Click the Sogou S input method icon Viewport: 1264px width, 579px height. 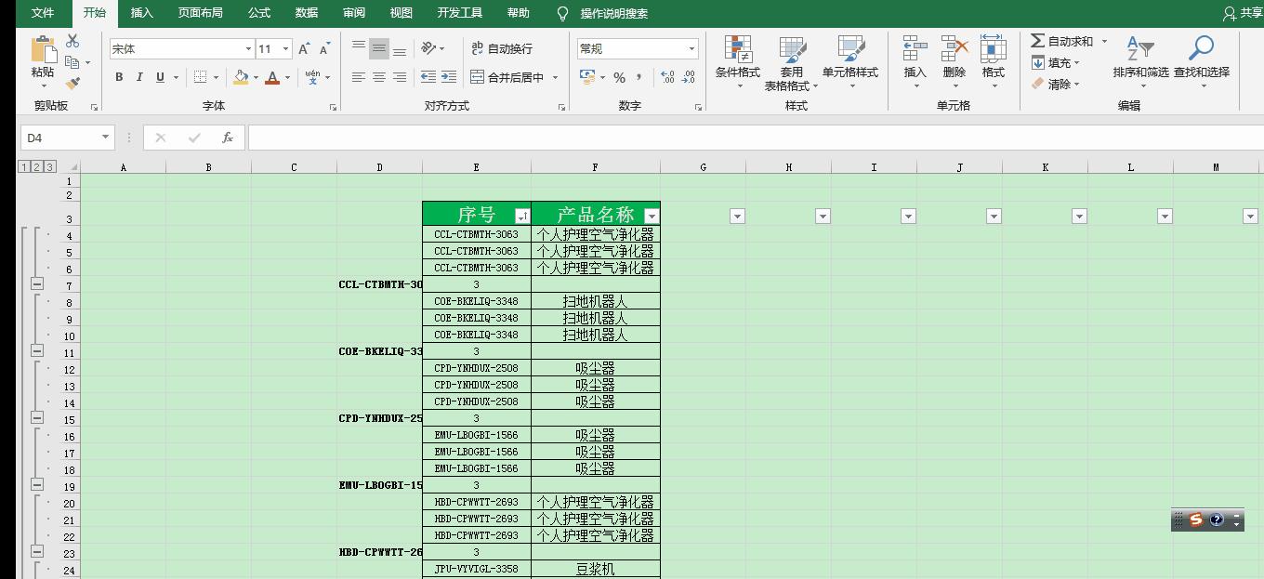1196,520
